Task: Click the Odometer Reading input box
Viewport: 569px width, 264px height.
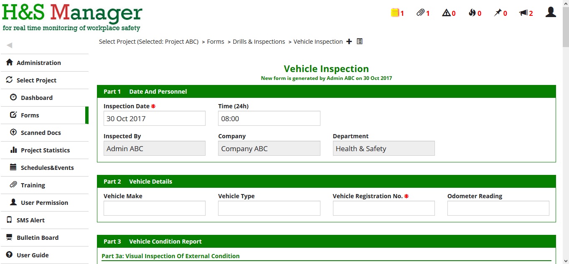Action: coord(498,208)
